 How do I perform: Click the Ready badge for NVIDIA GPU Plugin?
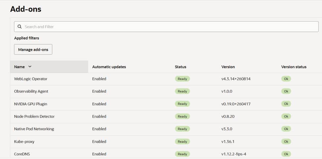(x=182, y=104)
